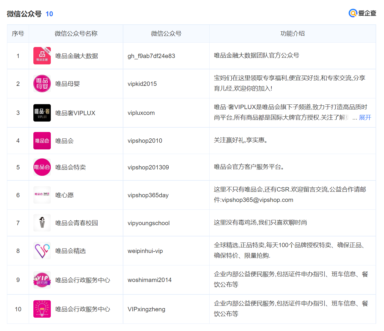Click the 全球精选,正品特卖 description

[x=290, y=250]
